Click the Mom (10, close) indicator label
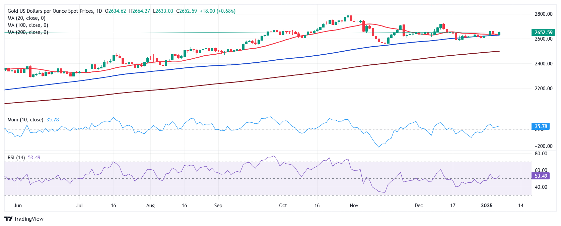The image size is (561, 226). click(25, 120)
